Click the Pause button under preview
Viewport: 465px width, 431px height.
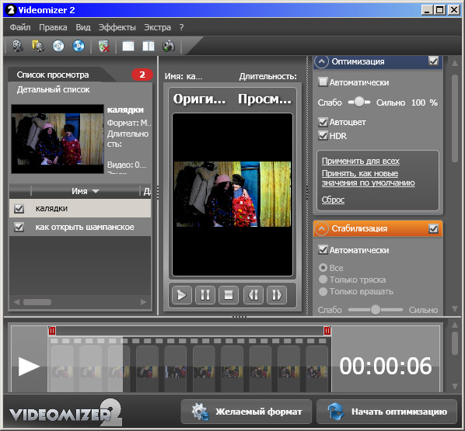205,295
